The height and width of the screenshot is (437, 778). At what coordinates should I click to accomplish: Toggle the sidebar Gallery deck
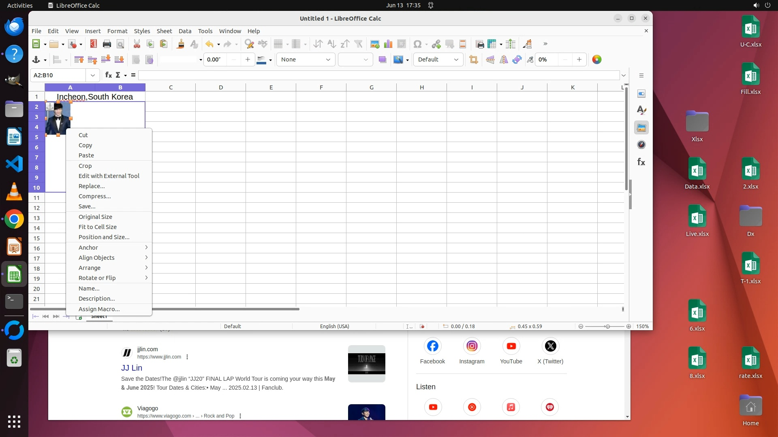tap(641, 128)
